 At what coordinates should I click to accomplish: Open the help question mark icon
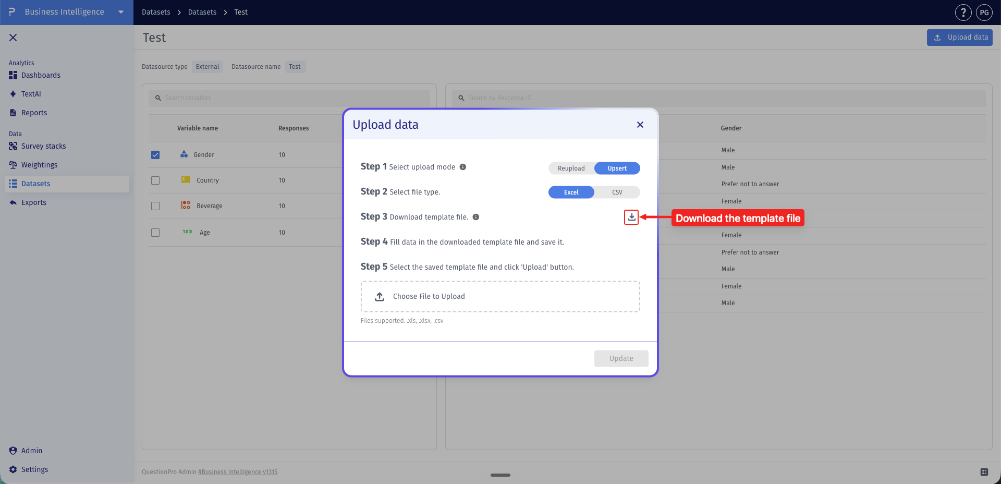[x=963, y=12]
